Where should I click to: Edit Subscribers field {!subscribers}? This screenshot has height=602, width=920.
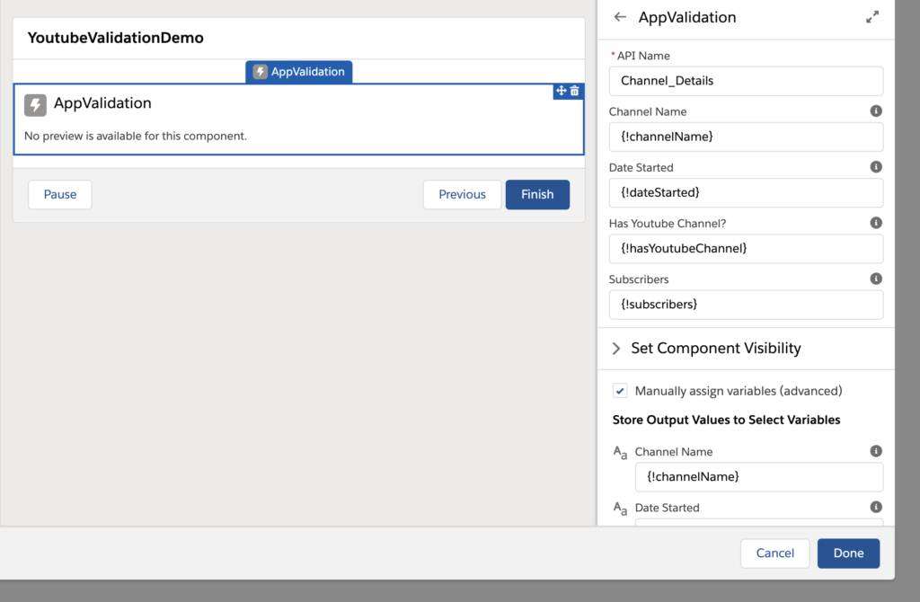[x=746, y=304]
